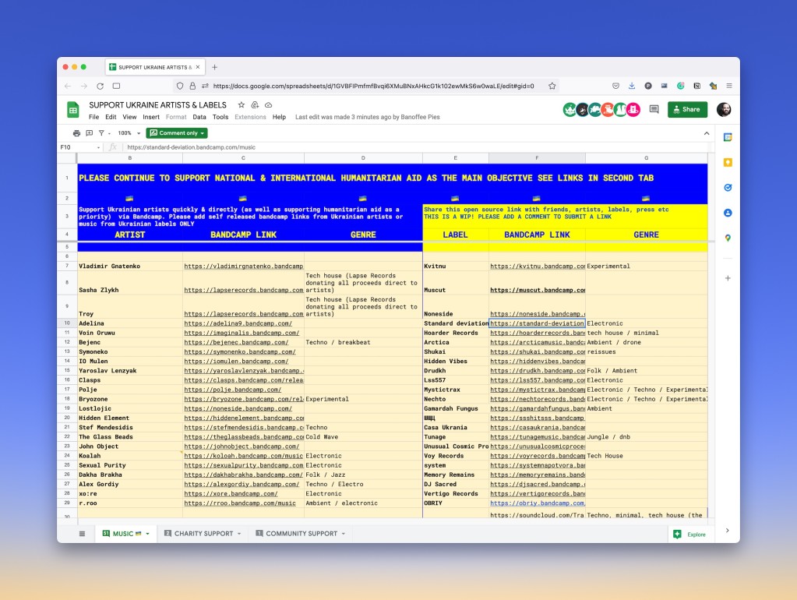
Task: Open the Insert menu
Action: 151,117
